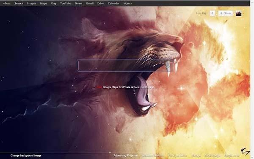
Task: Open Drive from the navigation bar
Action: [x=101, y=3]
